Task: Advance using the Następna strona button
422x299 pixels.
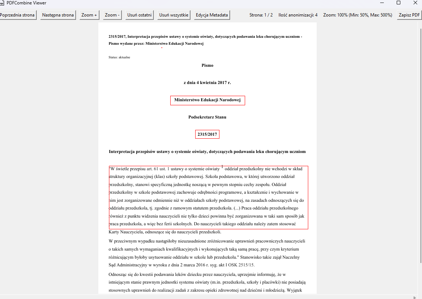Action: tap(58, 15)
